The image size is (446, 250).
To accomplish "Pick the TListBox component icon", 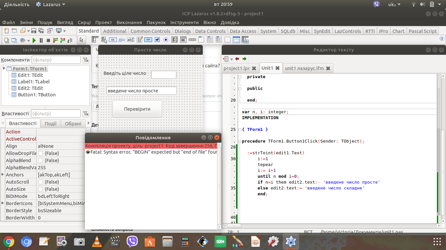I will pos(174,40).
